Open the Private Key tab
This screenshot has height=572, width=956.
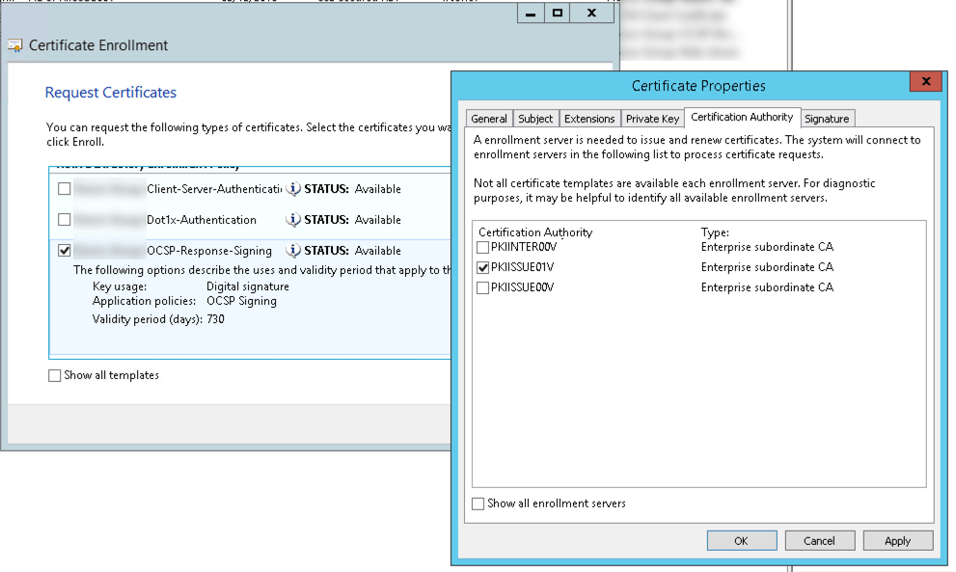pyautogui.click(x=652, y=119)
